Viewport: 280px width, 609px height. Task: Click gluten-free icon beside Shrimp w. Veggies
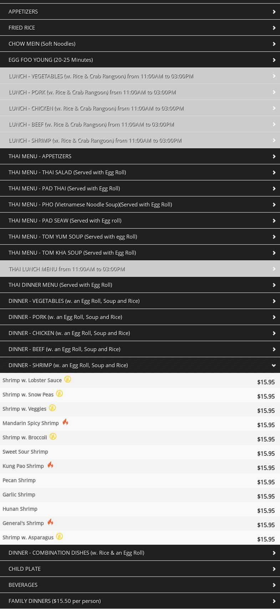coord(52,408)
